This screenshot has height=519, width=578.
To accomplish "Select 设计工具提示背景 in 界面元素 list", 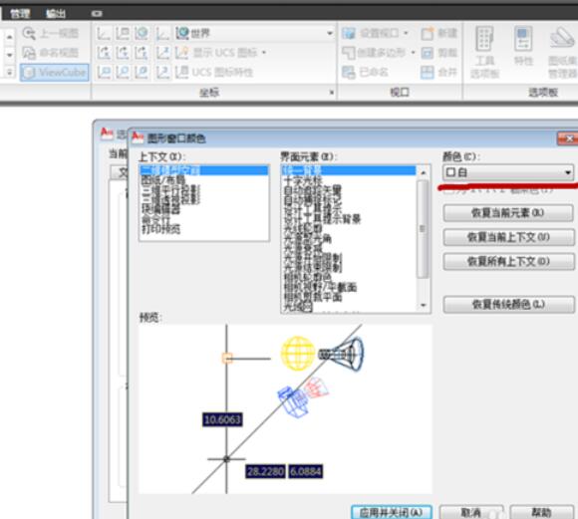I will [x=349, y=220].
